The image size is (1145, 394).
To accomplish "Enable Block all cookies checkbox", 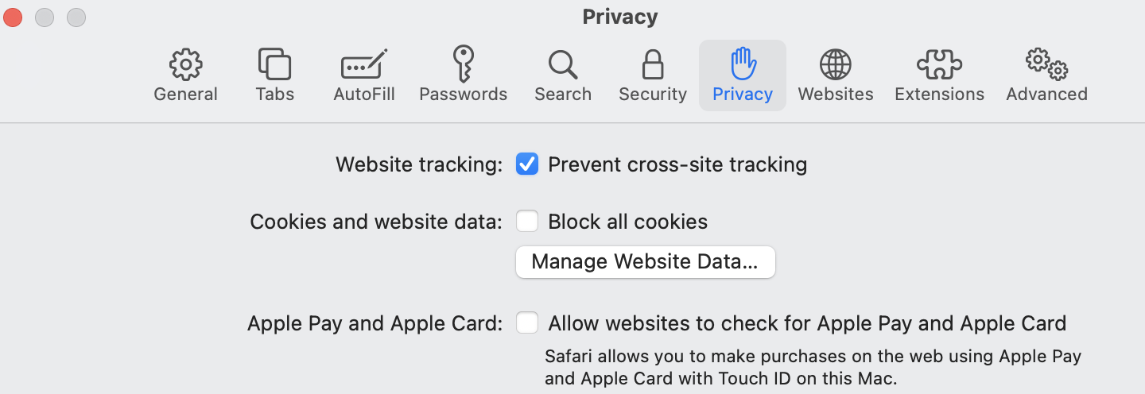I will [x=527, y=222].
